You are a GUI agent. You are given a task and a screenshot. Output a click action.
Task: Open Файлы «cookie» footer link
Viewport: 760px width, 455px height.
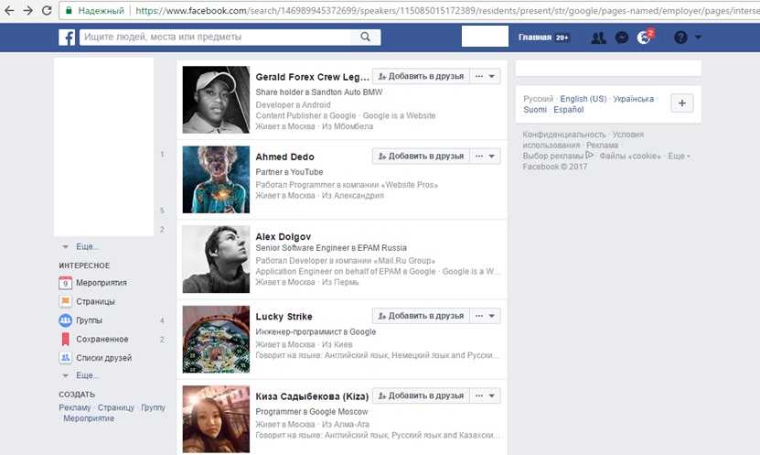pyautogui.click(x=630, y=156)
